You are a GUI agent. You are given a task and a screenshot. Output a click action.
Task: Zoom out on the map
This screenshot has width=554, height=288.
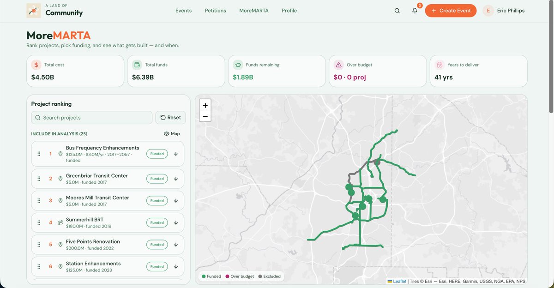tap(205, 116)
